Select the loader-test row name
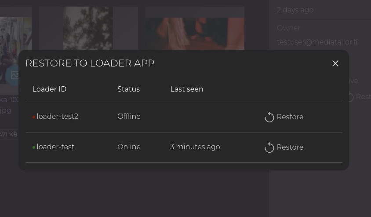Image resolution: width=371 pixels, height=217 pixels. [x=55, y=147]
